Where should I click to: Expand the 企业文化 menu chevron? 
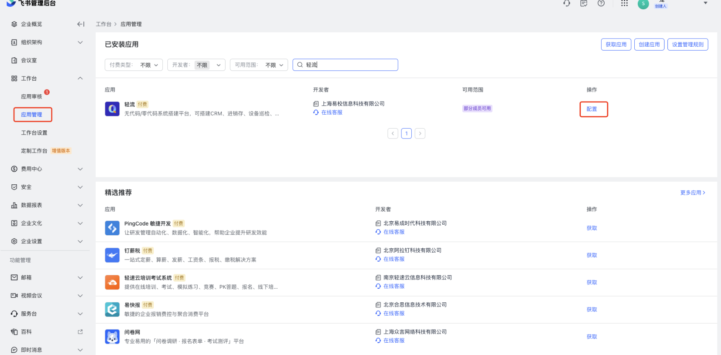click(x=80, y=223)
